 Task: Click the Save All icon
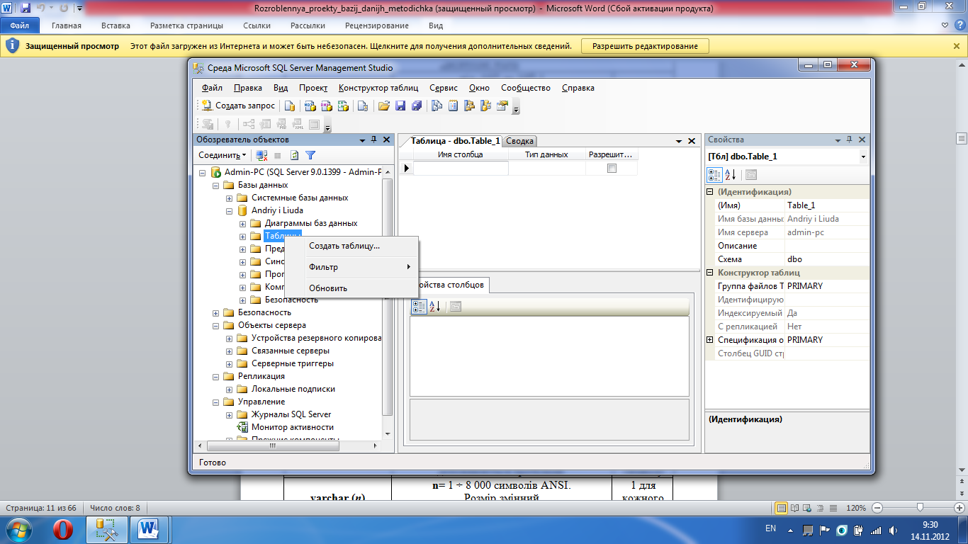[417, 106]
